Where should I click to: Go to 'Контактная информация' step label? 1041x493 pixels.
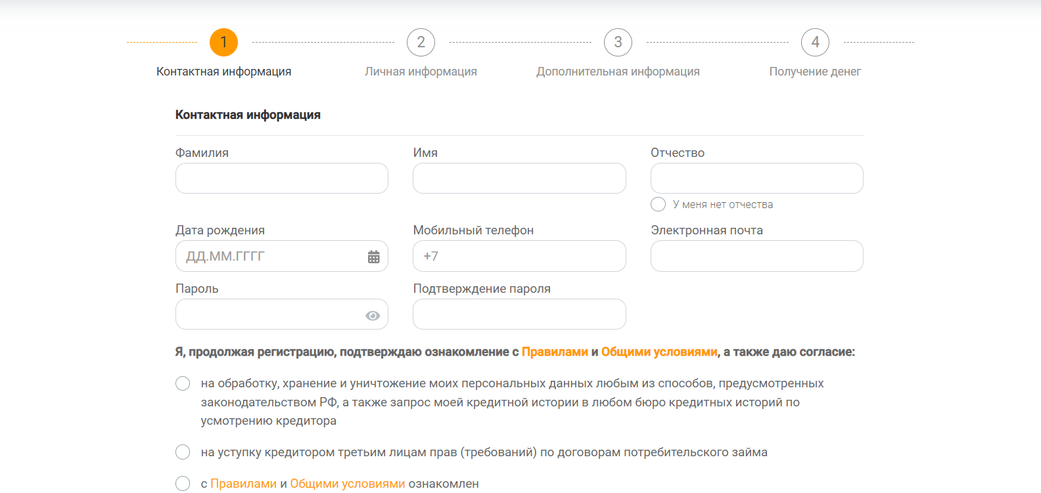tap(223, 72)
